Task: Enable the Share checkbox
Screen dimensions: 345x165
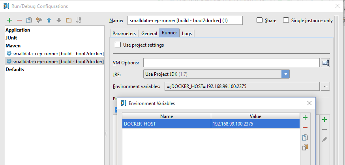Action: coord(259,21)
